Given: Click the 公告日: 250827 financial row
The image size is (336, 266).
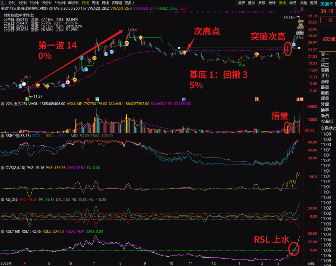Looking at the screenshot, I should 43,26.
